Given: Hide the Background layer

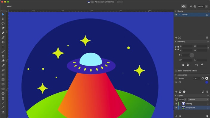Looking at the screenshot, I should coord(176,108).
